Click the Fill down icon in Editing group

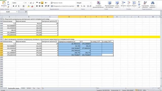click(x=139, y=5)
